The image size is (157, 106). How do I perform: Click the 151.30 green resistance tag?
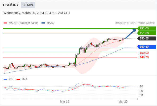(x=147, y=33)
